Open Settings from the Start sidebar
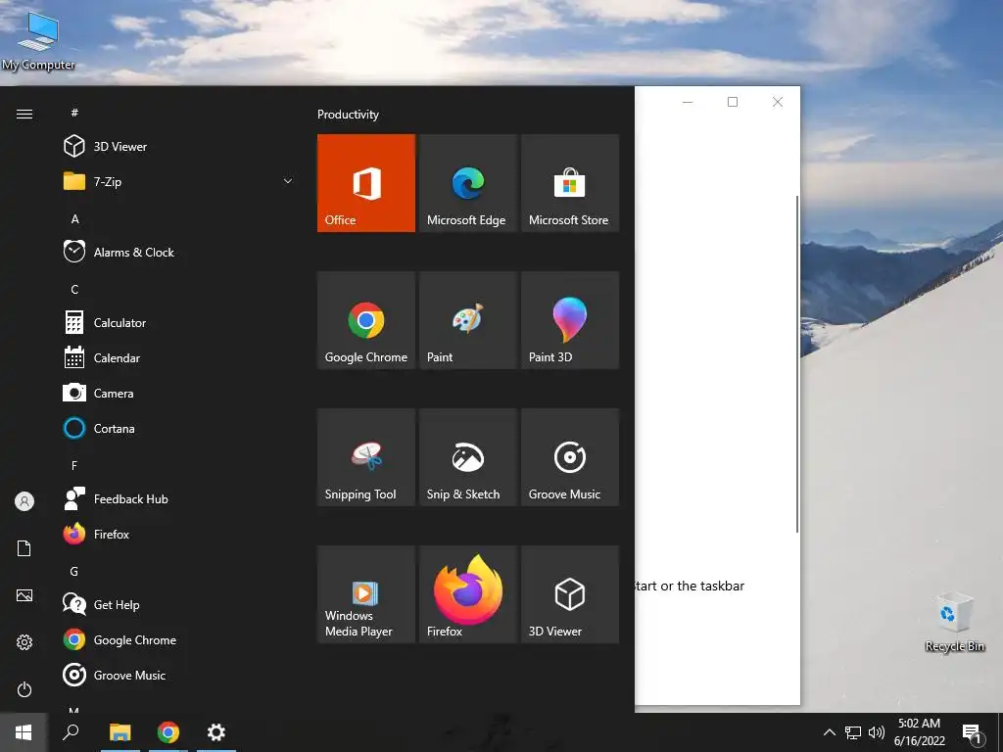The image size is (1003, 752). coord(24,642)
